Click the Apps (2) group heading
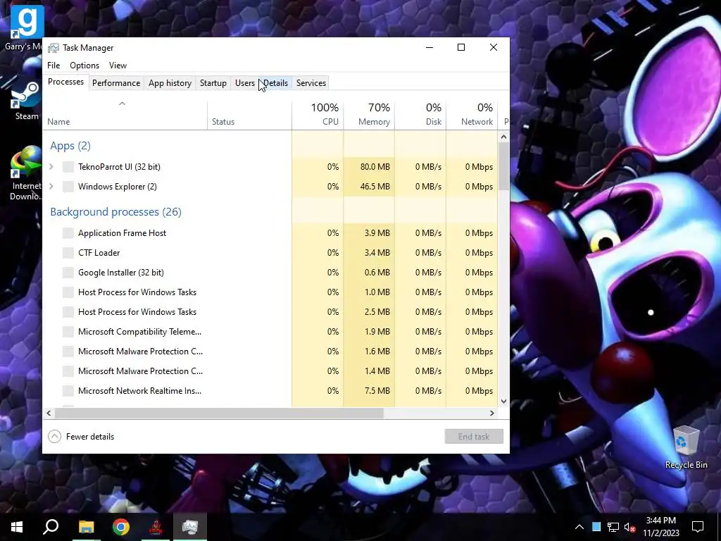Image resolution: width=721 pixels, height=541 pixels. (70, 146)
